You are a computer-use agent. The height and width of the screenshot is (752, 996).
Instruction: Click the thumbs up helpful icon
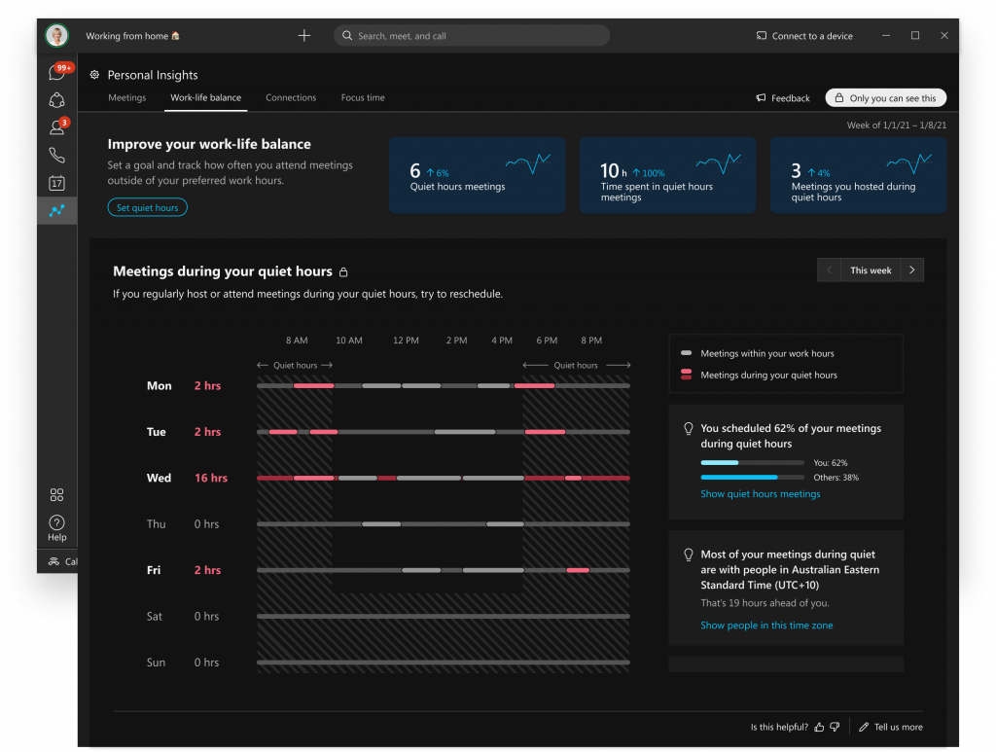(819, 727)
